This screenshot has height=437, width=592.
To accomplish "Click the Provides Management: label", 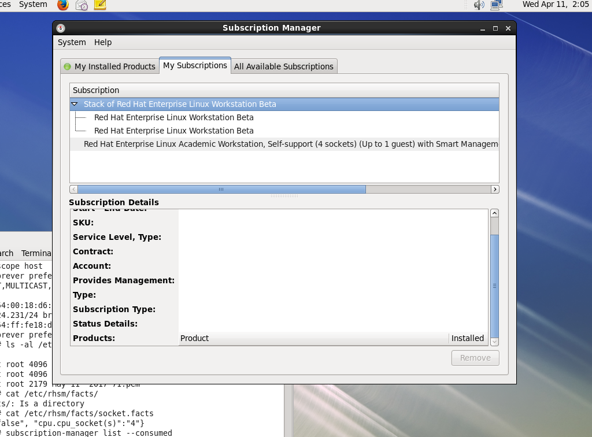I will pyautogui.click(x=124, y=280).
